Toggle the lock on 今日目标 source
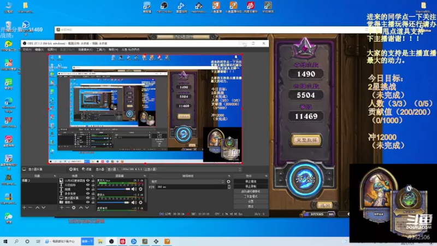 (x=93, y=185)
